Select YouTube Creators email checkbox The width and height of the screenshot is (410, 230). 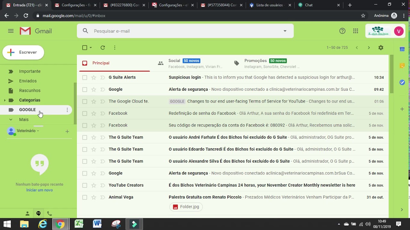[85, 185]
